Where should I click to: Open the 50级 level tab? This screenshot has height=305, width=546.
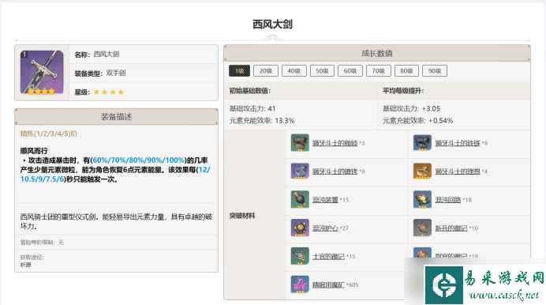point(322,71)
